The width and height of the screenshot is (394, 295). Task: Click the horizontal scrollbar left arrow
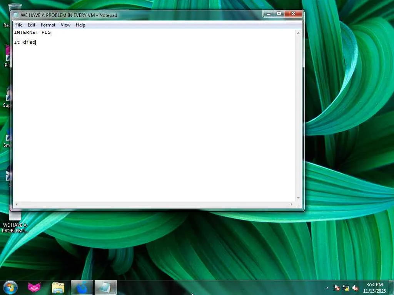point(17,204)
